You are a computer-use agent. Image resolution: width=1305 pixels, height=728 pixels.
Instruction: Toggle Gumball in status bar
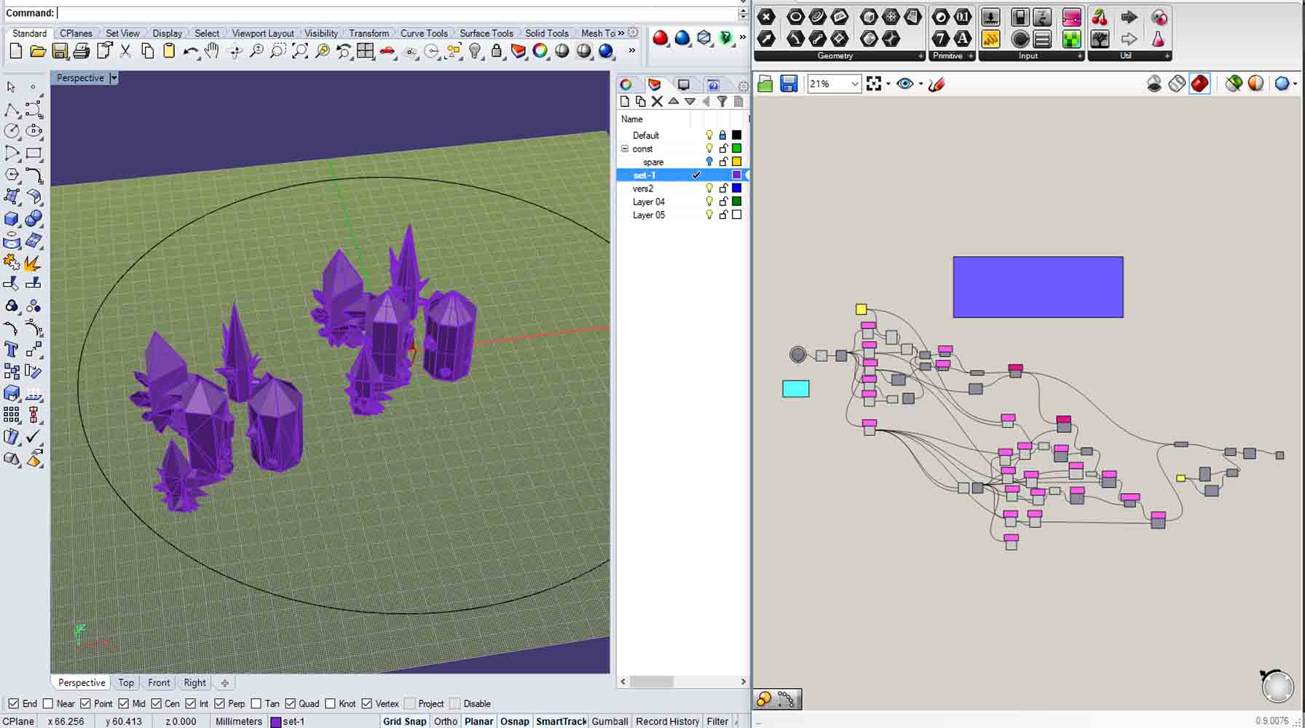point(610,721)
